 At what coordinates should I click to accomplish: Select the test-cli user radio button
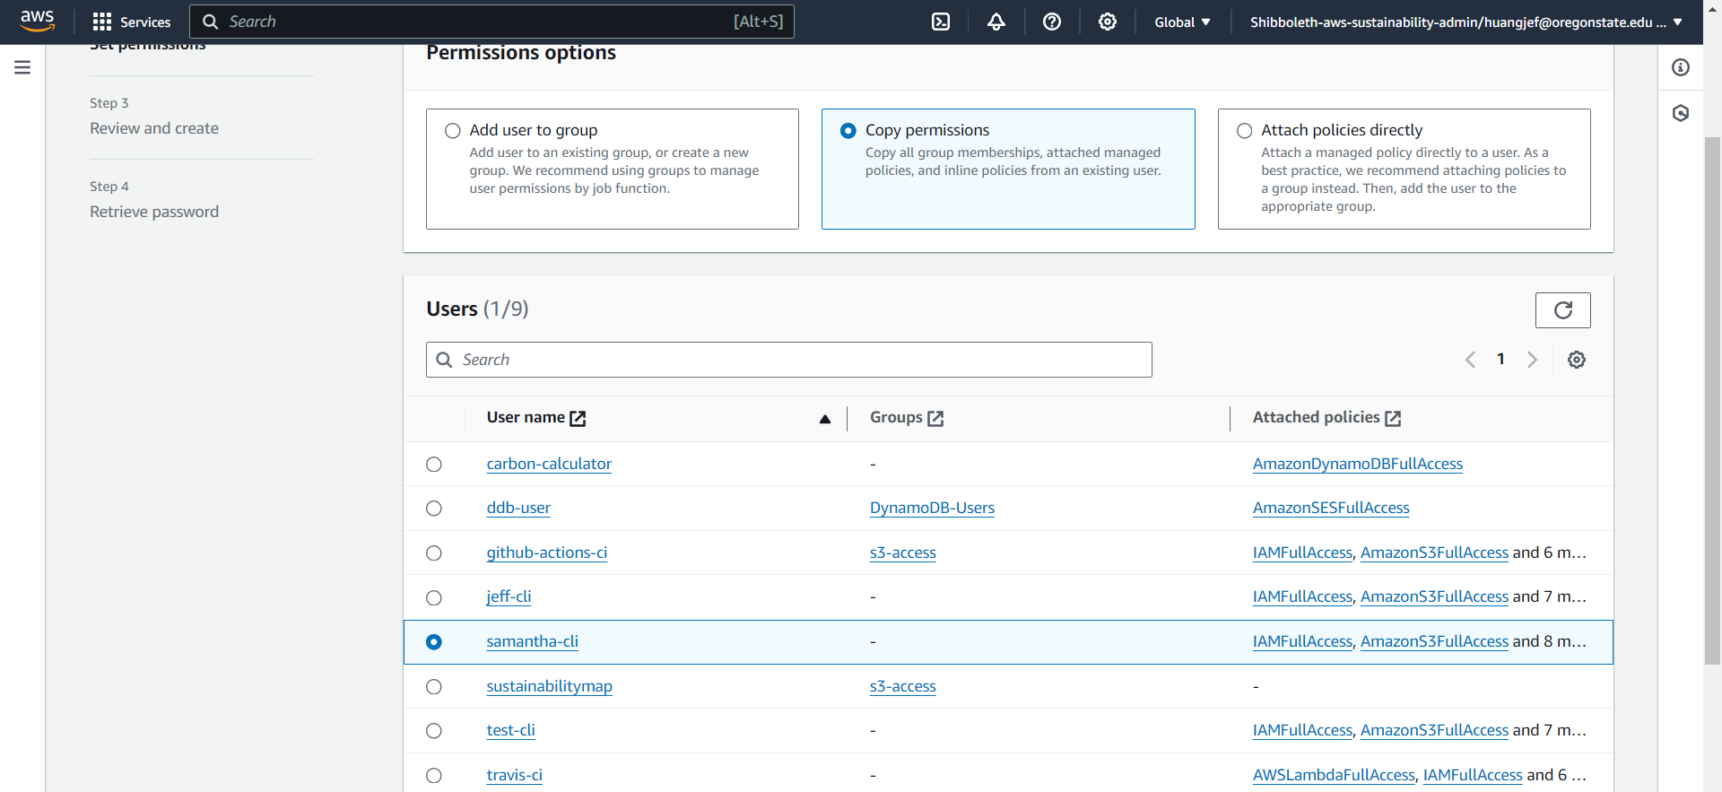[434, 731]
